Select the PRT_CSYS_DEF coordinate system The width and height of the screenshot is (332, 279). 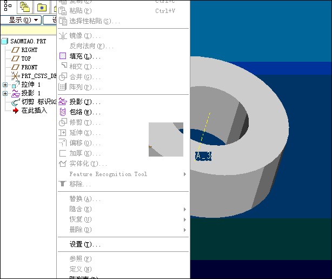point(39,76)
